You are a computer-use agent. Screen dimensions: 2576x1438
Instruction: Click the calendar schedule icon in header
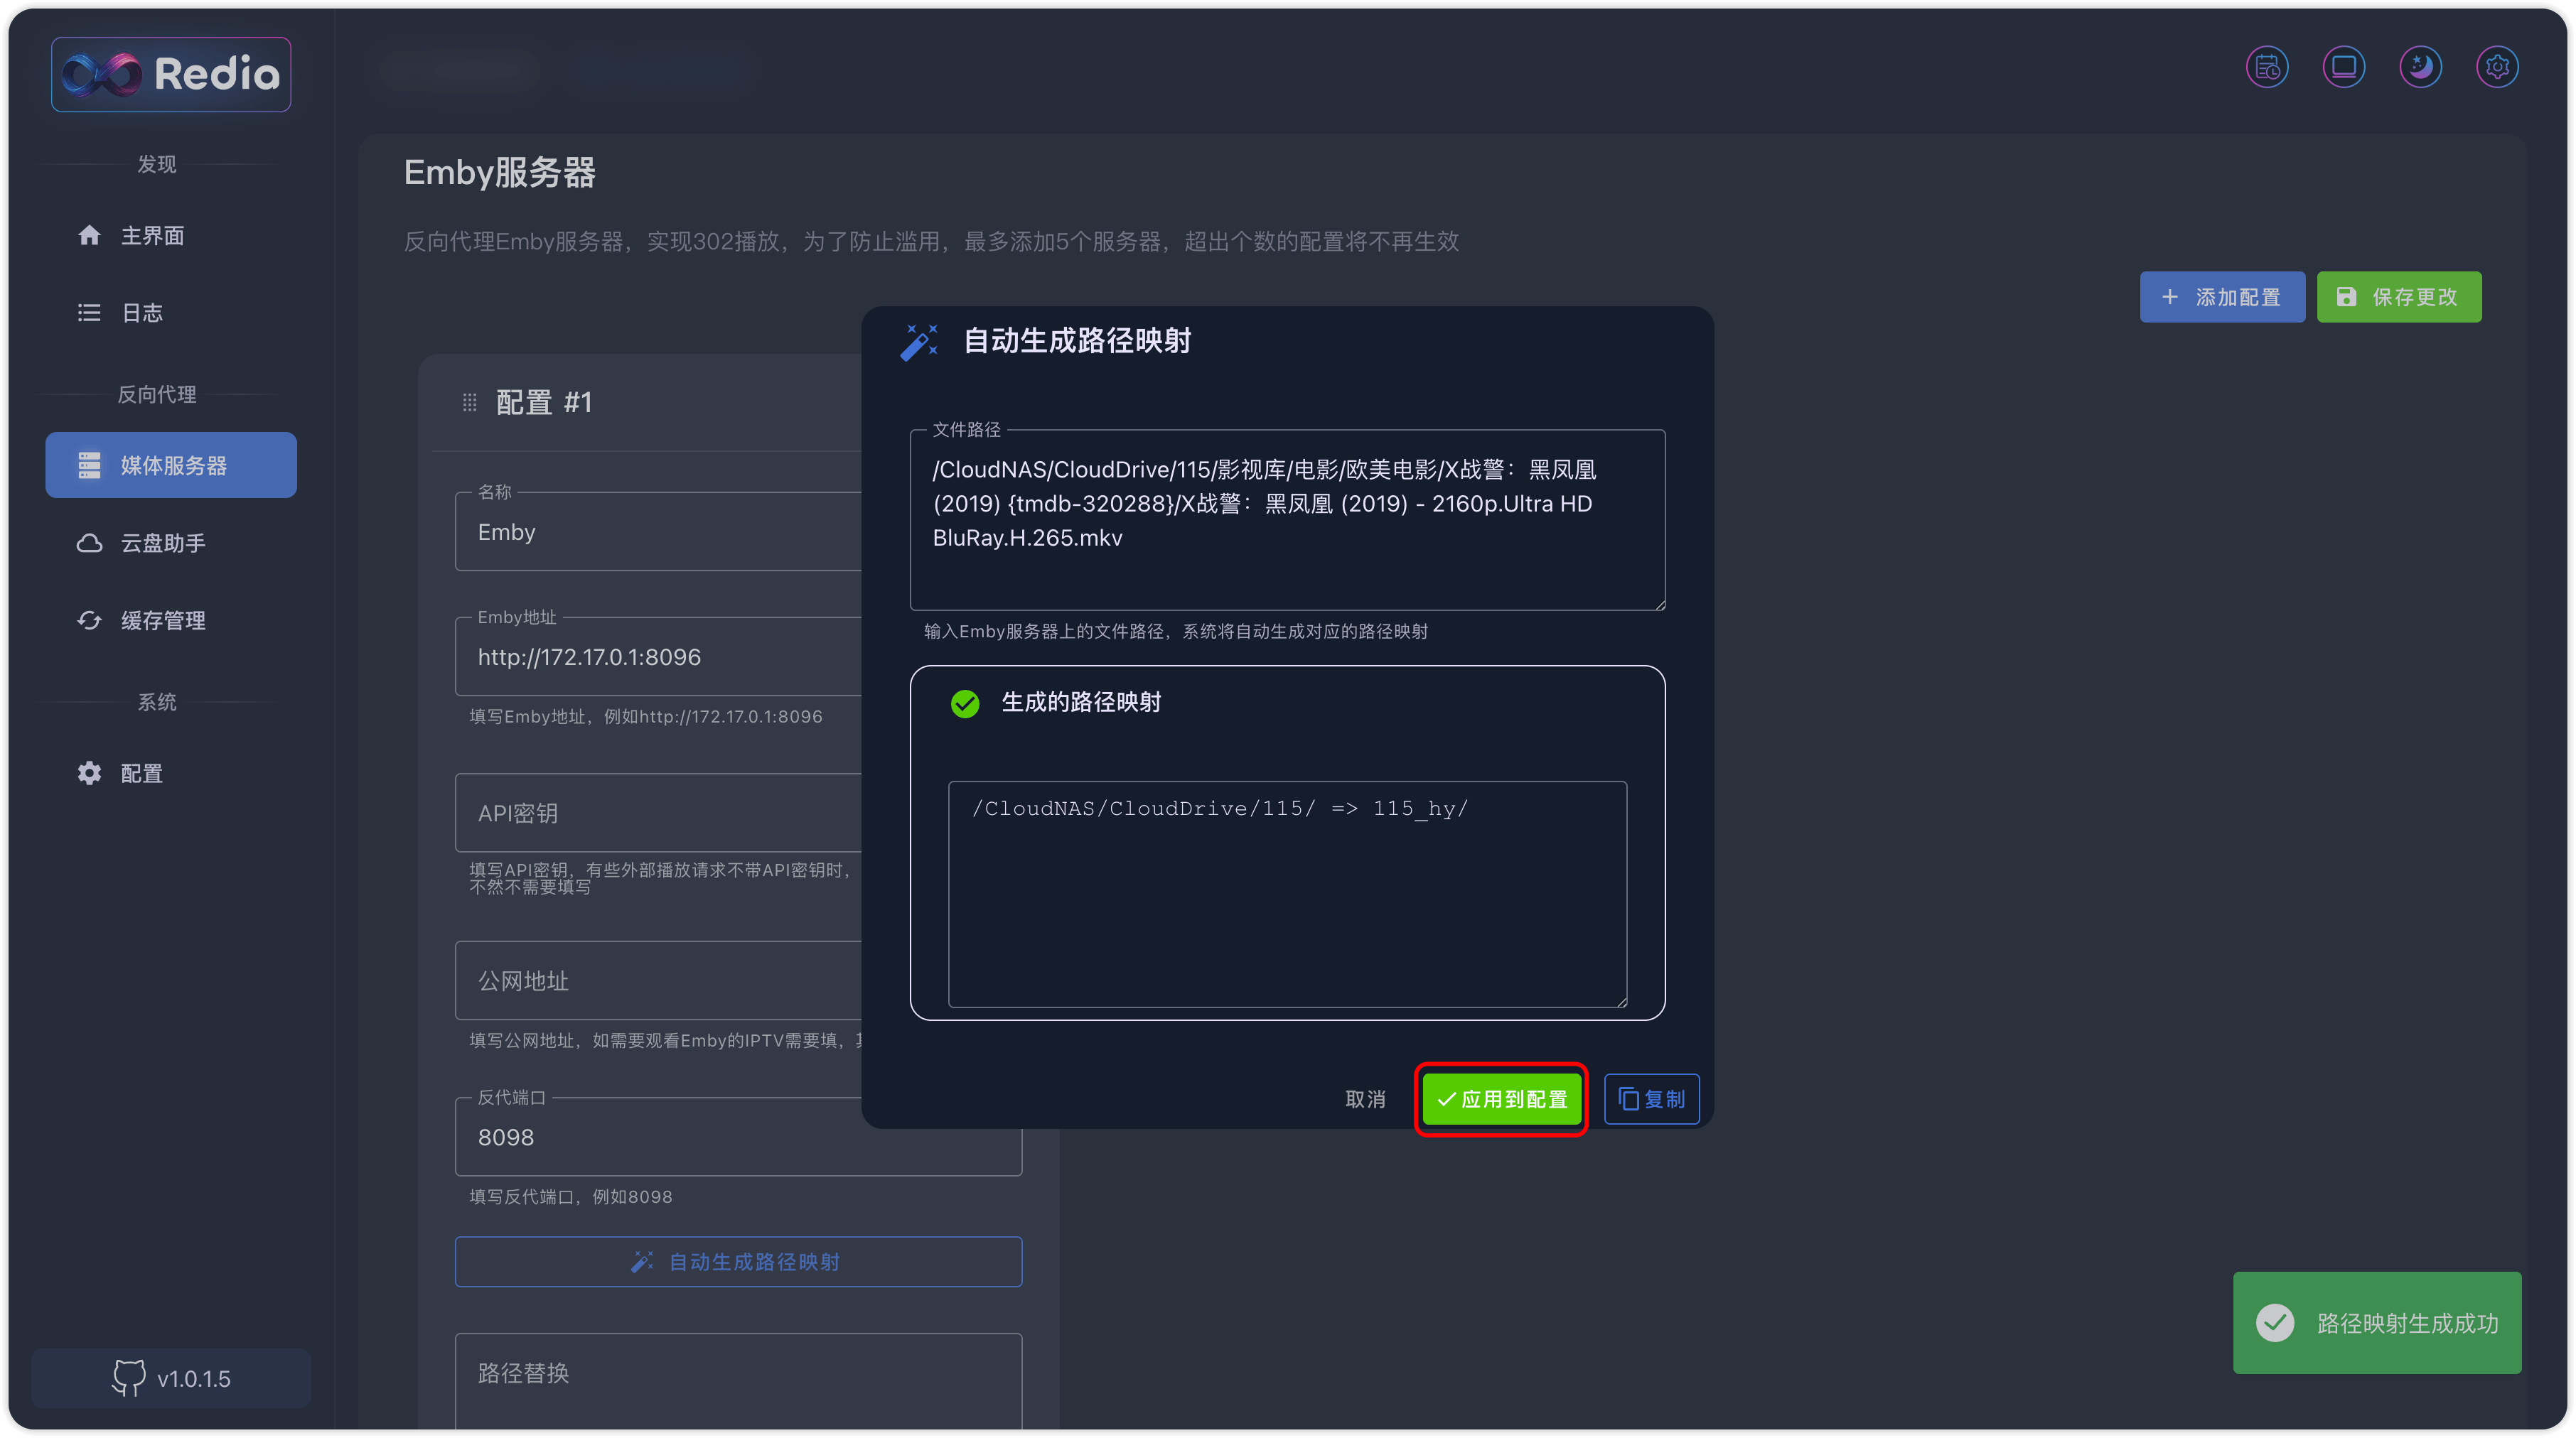(x=2267, y=67)
